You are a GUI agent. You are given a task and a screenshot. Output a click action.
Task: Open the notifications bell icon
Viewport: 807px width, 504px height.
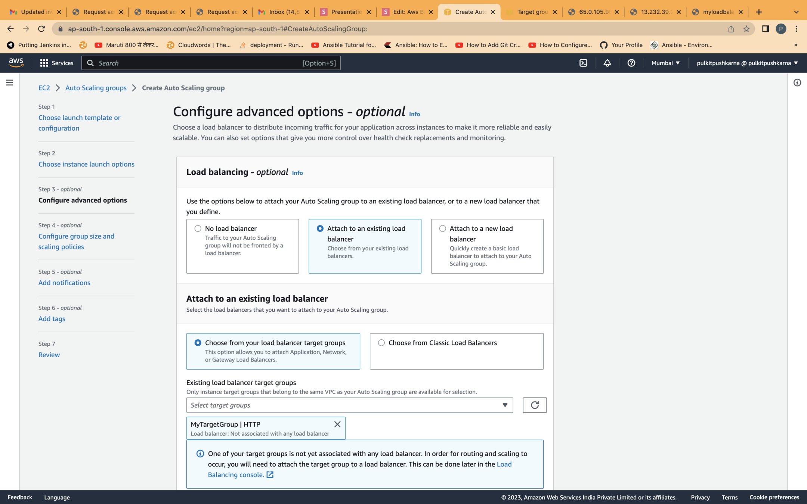point(607,63)
